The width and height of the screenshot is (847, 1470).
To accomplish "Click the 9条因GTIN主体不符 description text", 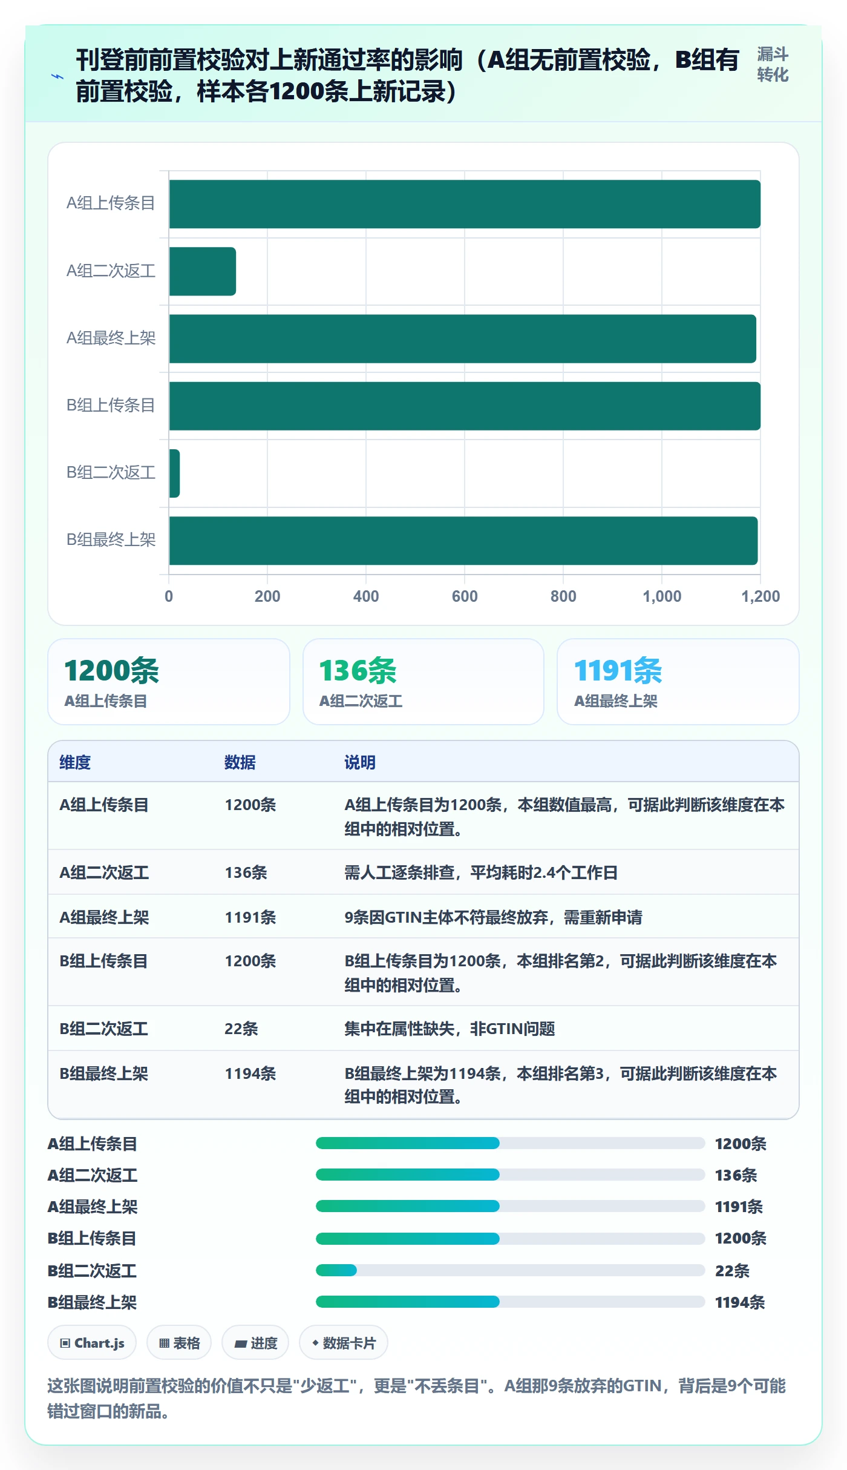I will point(493,917).
